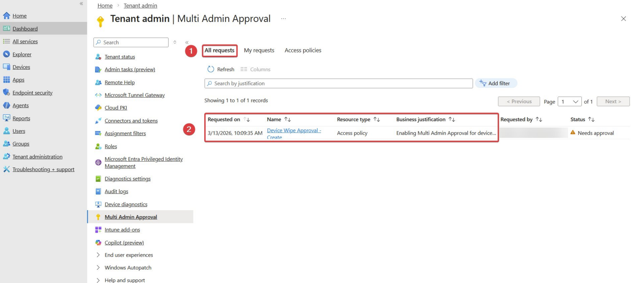This screenshot has width=631, height=283.
Task: Collapse the left navigation sidebar
Action: coord(81,4)
